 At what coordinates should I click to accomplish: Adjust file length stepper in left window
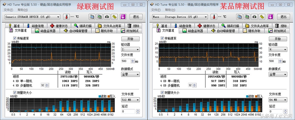tap(133, 61)
